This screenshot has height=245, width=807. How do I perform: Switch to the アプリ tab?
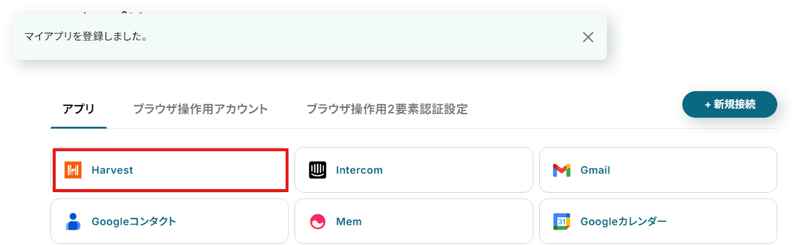click(79, 109)
